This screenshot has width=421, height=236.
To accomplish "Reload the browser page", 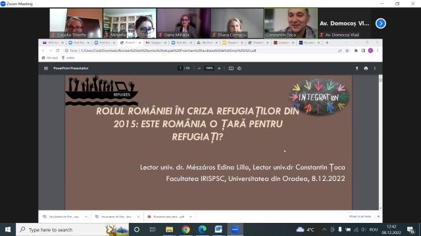I will point(57,50).
